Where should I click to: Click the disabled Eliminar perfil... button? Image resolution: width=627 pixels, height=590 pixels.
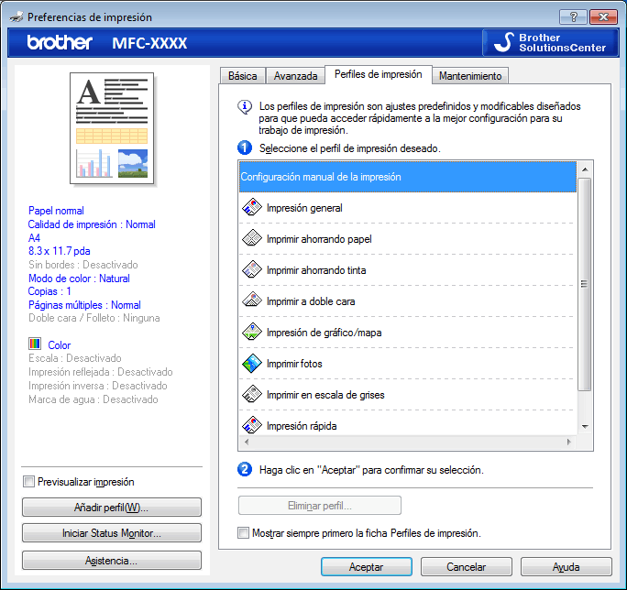click(320, 506)
